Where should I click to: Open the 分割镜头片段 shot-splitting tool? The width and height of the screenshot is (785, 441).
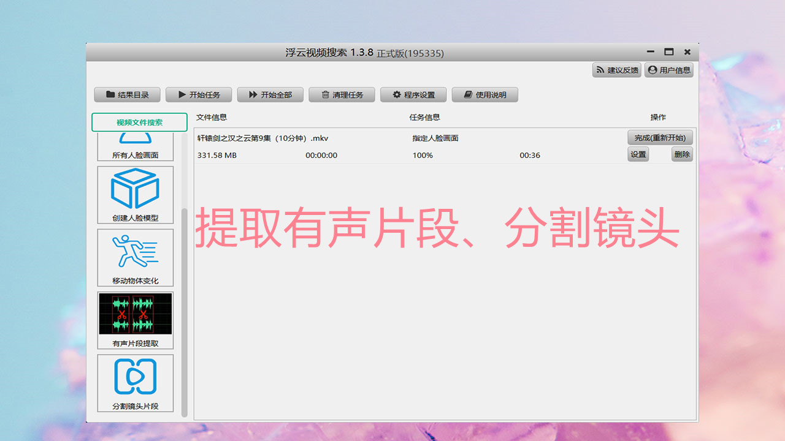point(135,383)
